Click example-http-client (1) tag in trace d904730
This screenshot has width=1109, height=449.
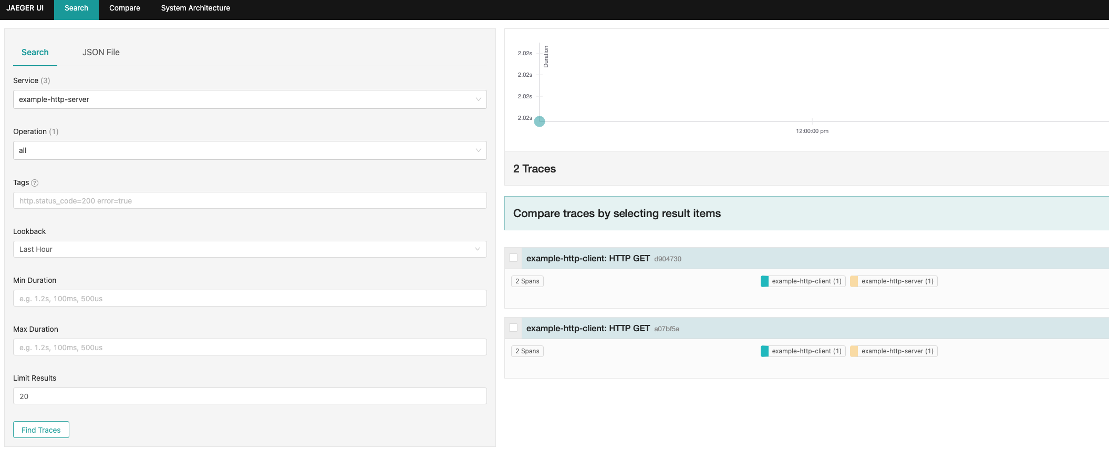coord(803,281)
